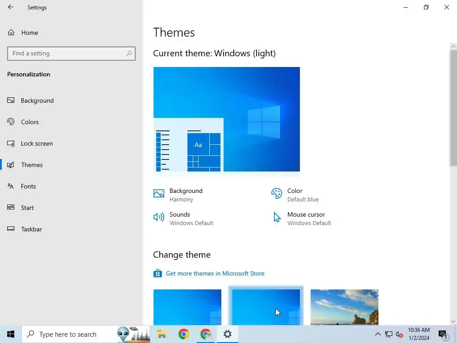Click the Mouse cursor arrow icon

tap(277, 218)
